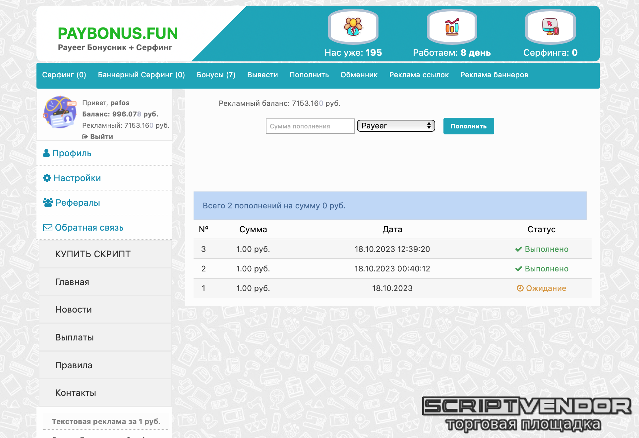This screenshot has height=438, width=639.
Task: Click the bar chart icon above 'Работаем'
Action: [452, 27]
